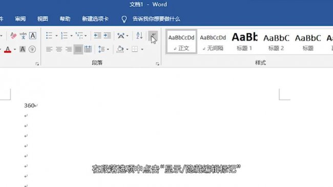
Task: Expand the shading color dropdown
Action: click(127, 50)
